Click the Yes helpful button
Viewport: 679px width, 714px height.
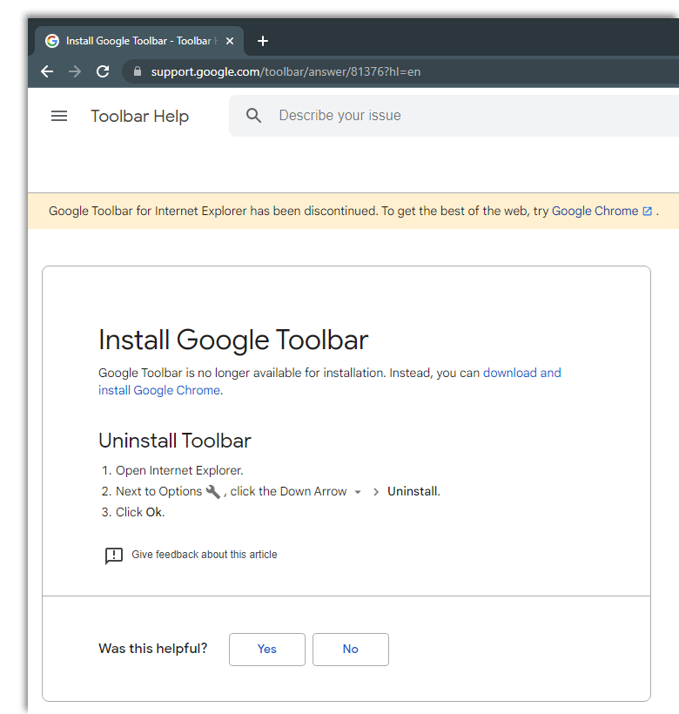(x=267, y=650)
